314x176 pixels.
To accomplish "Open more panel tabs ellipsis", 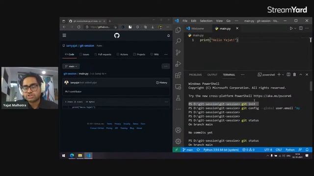I will coord(242,75).
